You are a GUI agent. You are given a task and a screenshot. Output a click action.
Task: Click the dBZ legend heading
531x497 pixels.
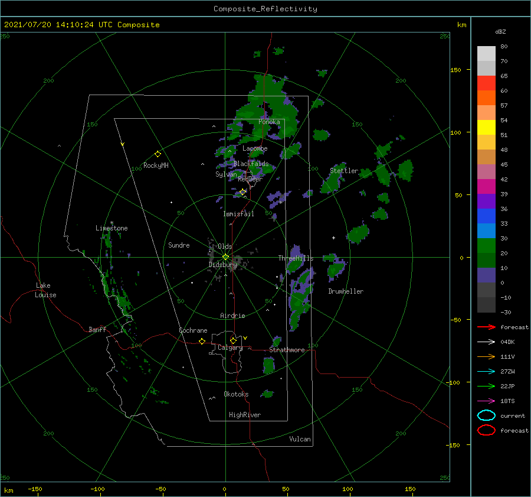point(500,31)
